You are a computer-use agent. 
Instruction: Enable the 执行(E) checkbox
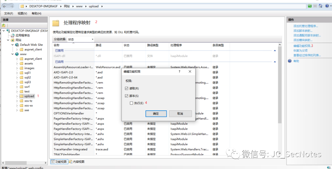pyautogui.click(x=132, y=103)
